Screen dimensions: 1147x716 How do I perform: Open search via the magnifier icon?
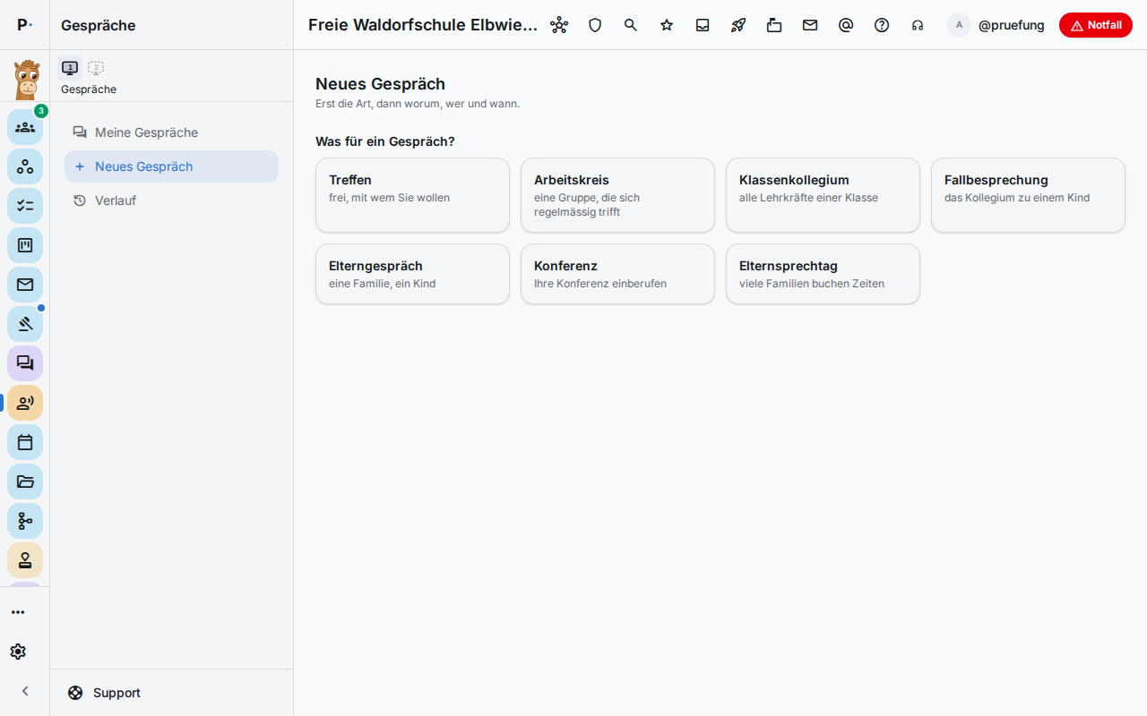(631, 25)
